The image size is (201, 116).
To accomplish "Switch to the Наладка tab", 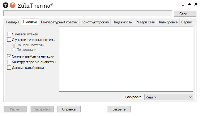I will point(13,22).
